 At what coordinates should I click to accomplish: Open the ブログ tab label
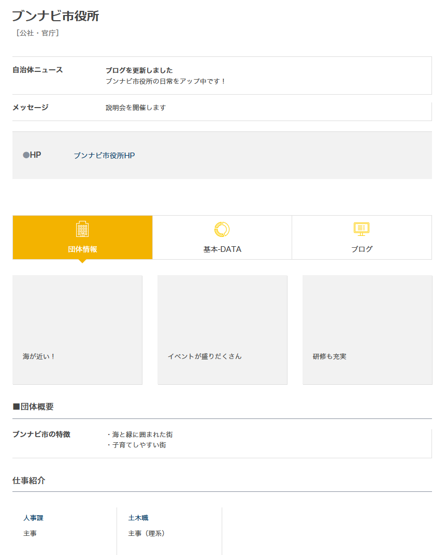pos(362,249)
